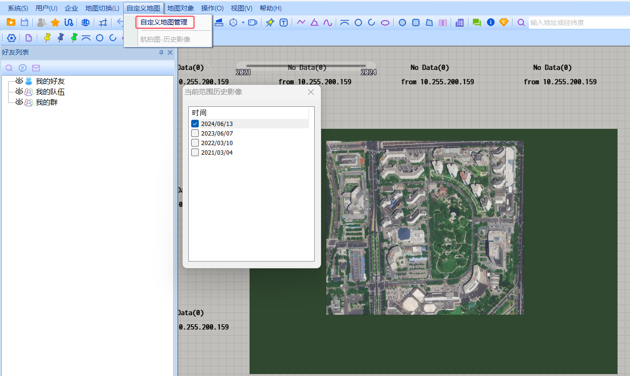Click the orange folder download icon
Image resolution: width=630 pixels, height=376 pixels.
click(11, 23)
